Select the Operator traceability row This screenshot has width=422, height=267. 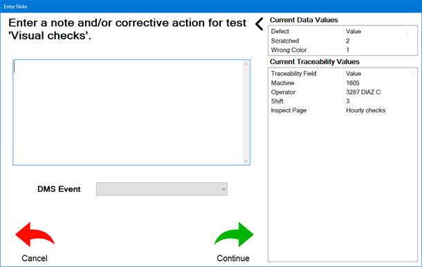pyautogui.click(x=342, y=92)
